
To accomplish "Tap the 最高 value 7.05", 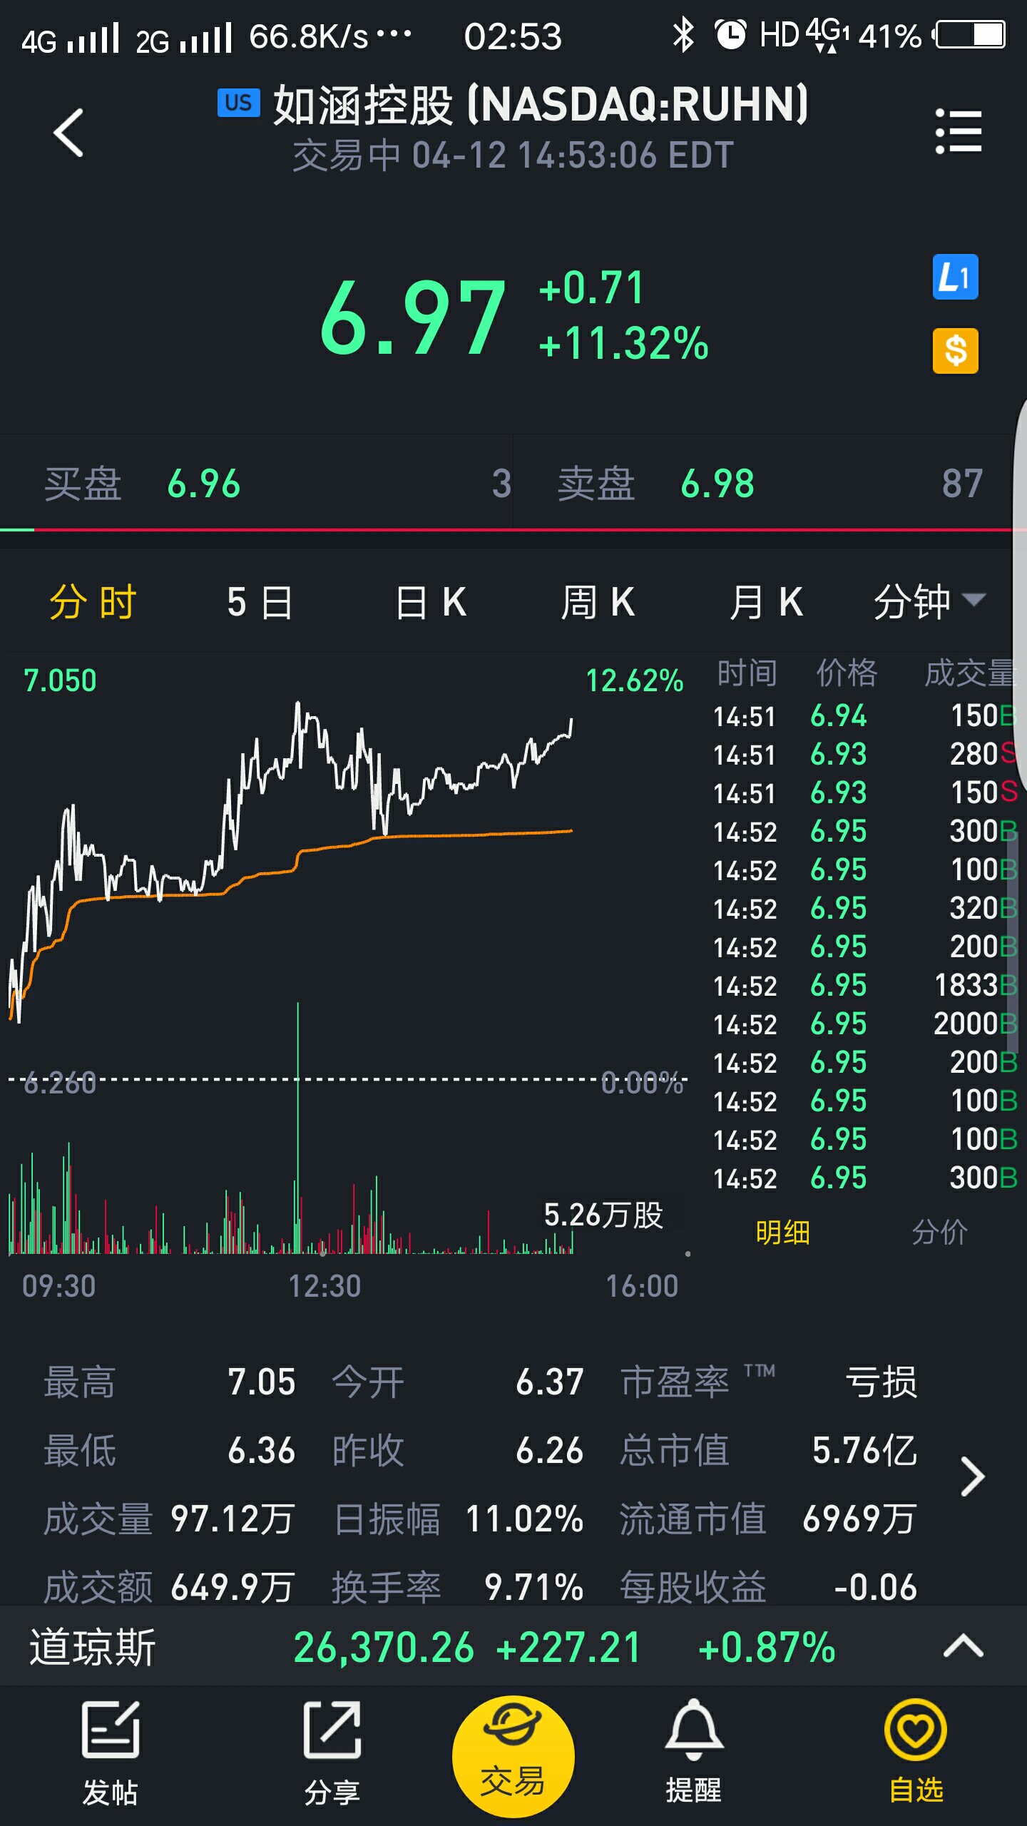I will [x=262, y=1382].
